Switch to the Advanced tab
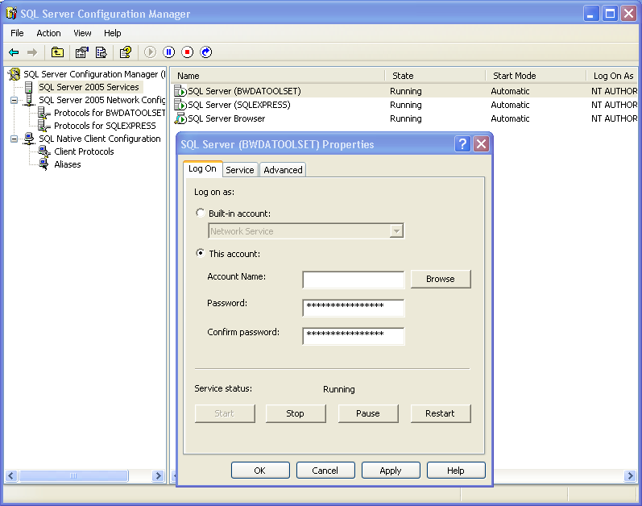Screen dimensions: 642x506 click(x=283, y=170)
